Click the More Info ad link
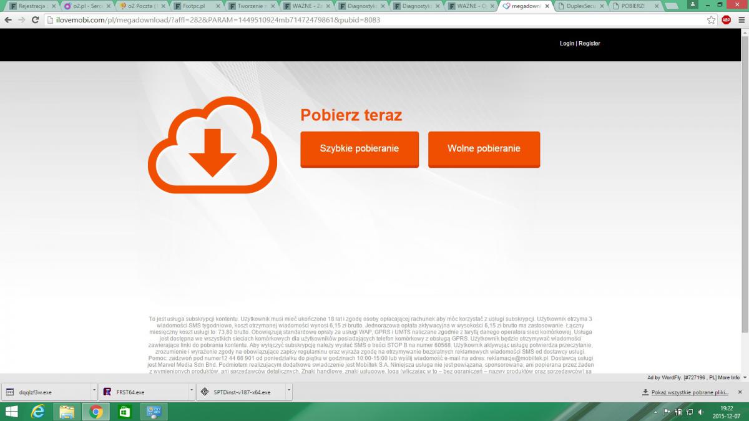Screen dimensions: 749x421 coord(728,377)
